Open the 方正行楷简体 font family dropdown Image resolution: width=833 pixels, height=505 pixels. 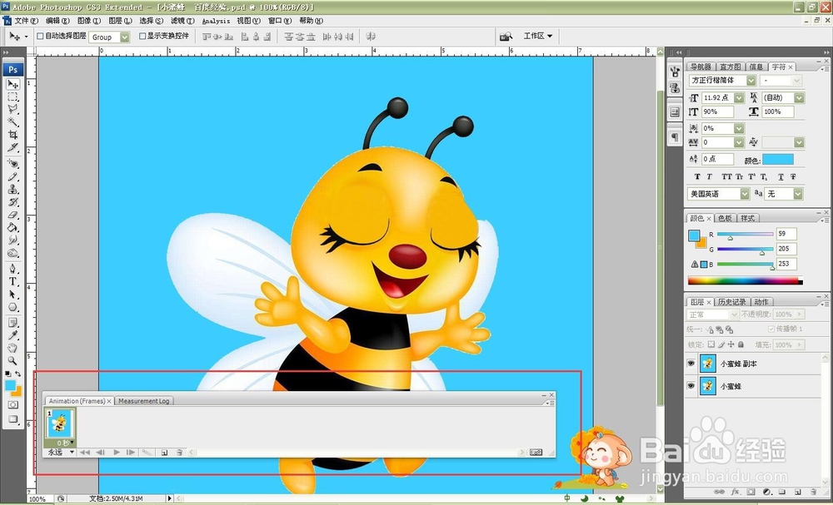751,80
